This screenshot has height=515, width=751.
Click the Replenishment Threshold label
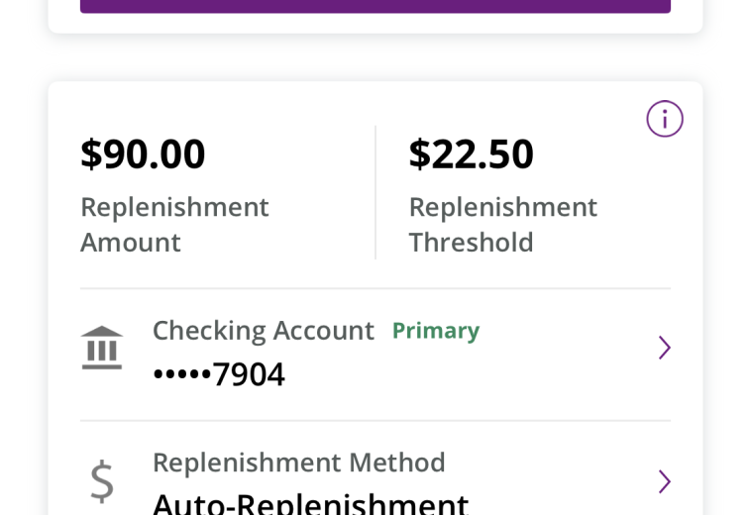(x=503, y=225)
